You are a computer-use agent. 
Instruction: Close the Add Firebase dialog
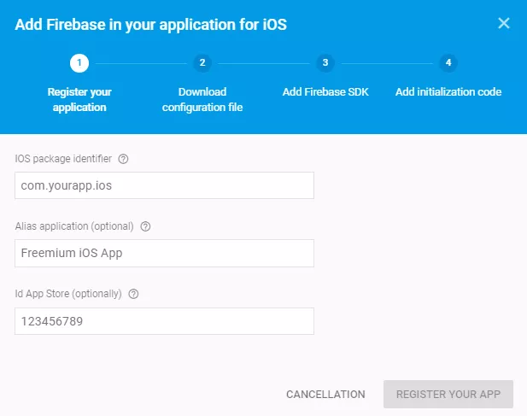tap(503, 23)
